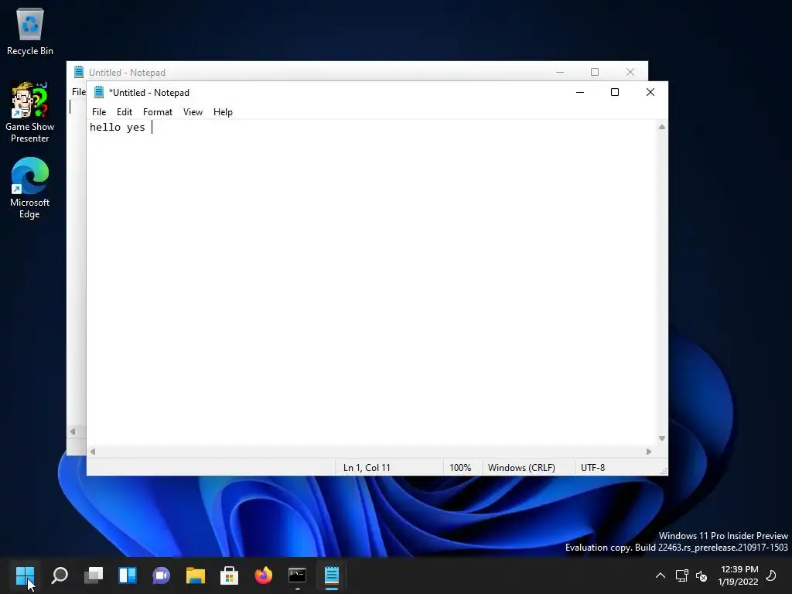Click horizontal scrollbar right arrow in front Notepad
The width and height of the screenshot is (792, 594).
(x=649, y=452)
